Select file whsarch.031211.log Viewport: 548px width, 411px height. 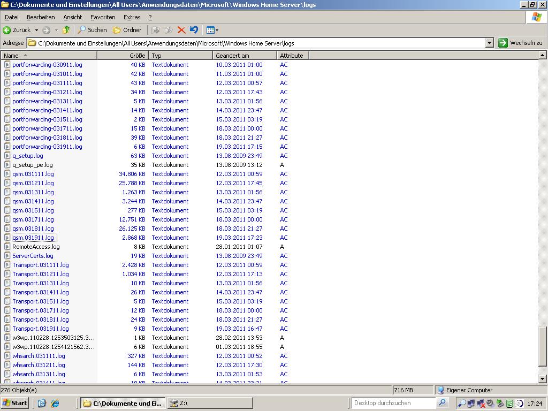[39, 365]
